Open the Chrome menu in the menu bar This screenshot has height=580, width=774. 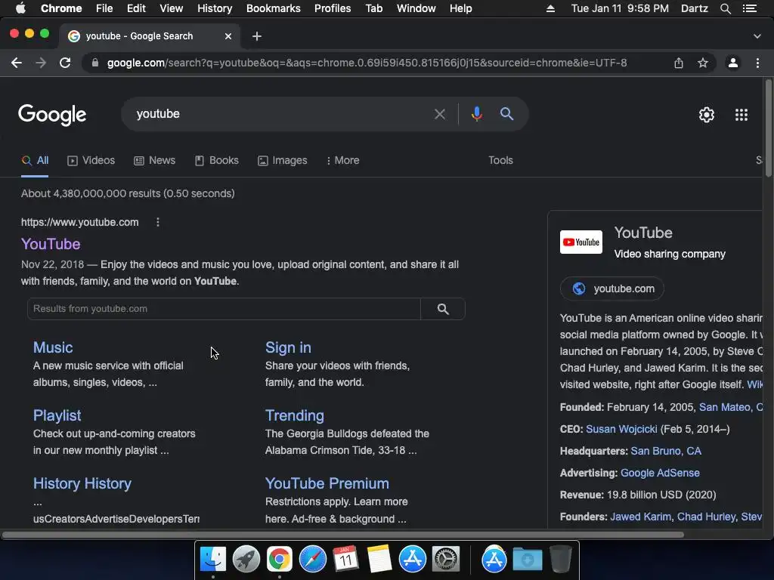coord(61,8)
